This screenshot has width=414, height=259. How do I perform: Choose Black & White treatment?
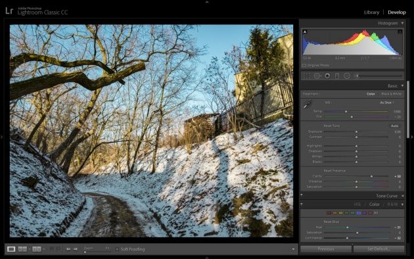click(x=391, y=94)
